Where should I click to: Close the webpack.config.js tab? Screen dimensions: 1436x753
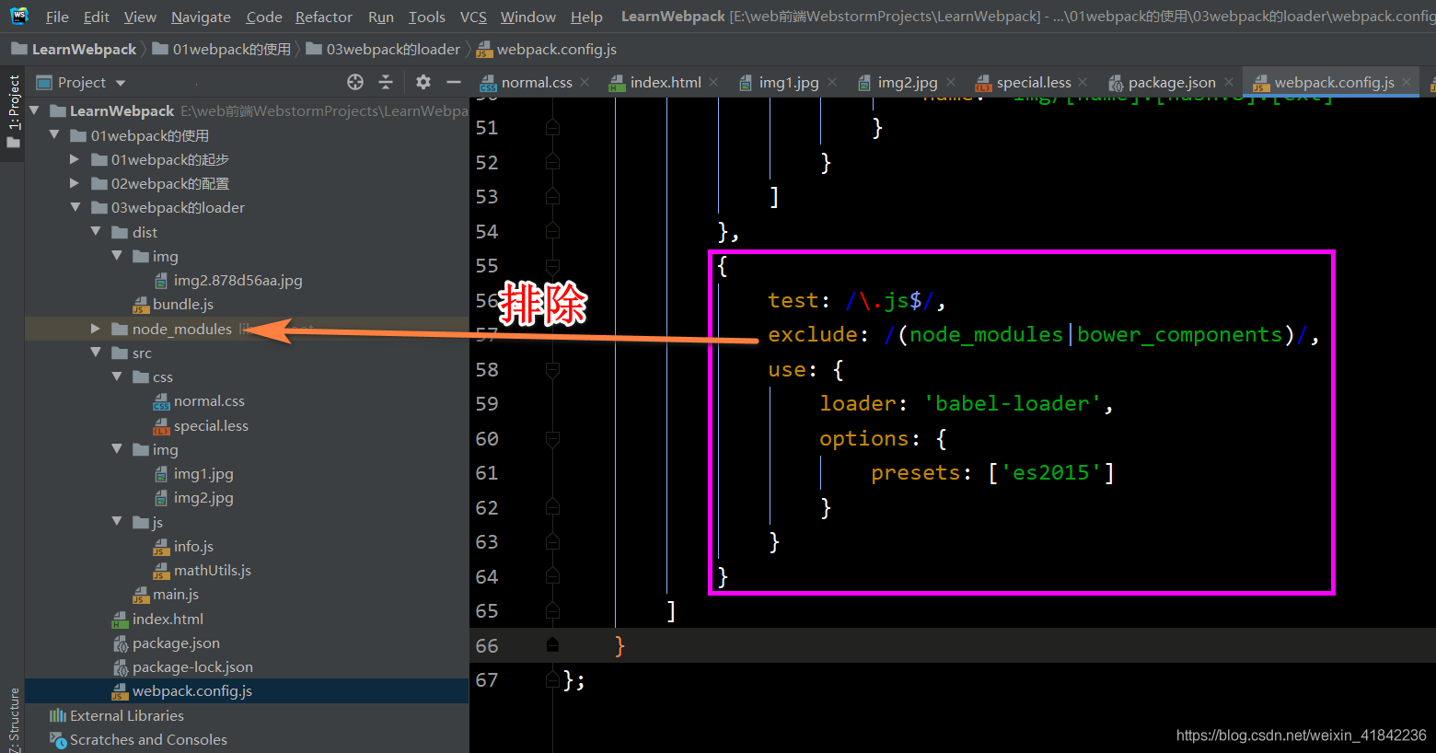pyautogui.click(x=1407, y=83)
